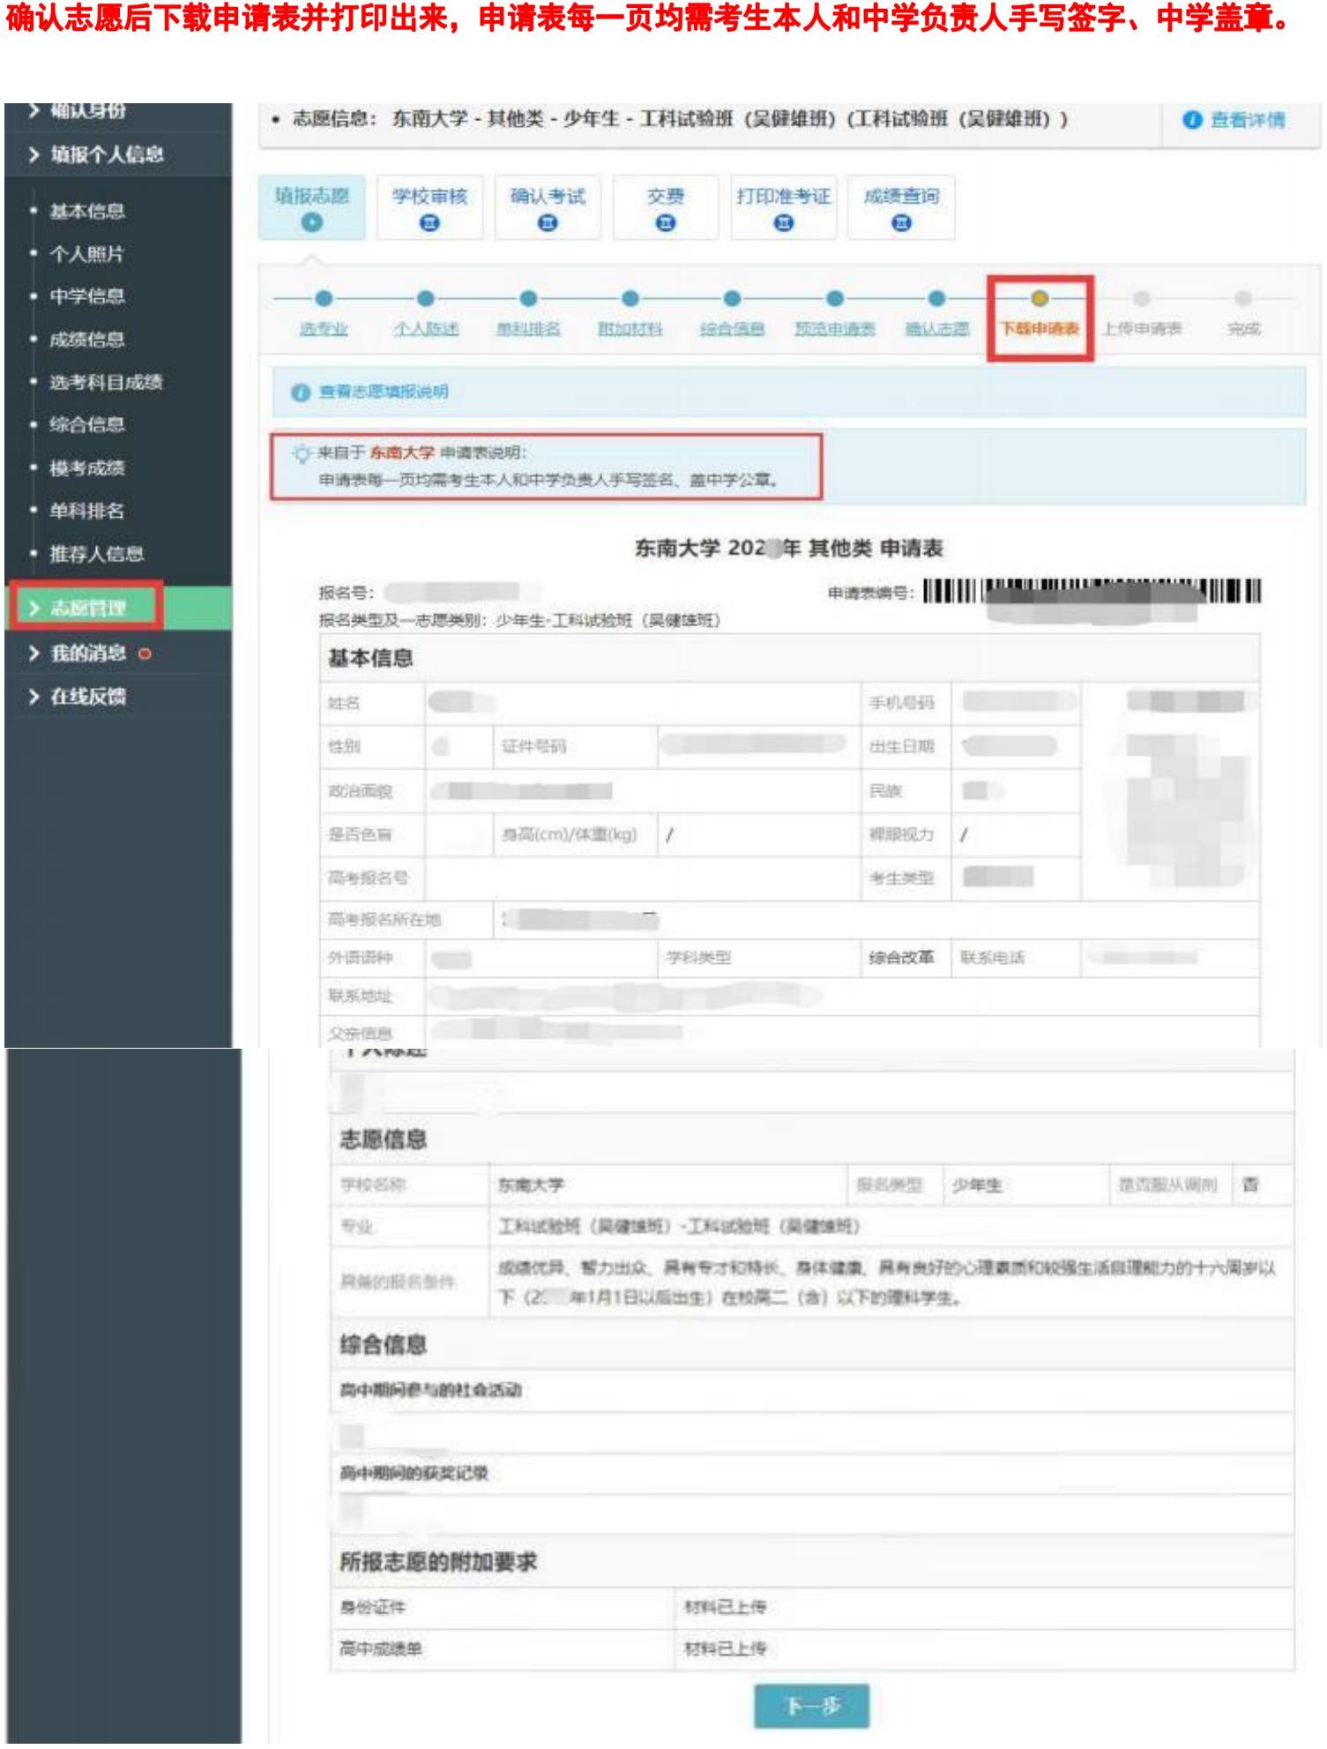Open 模考成绩 in the sidebar
The height and width of the screenshot is (1749, 1327).
point(87,468)
